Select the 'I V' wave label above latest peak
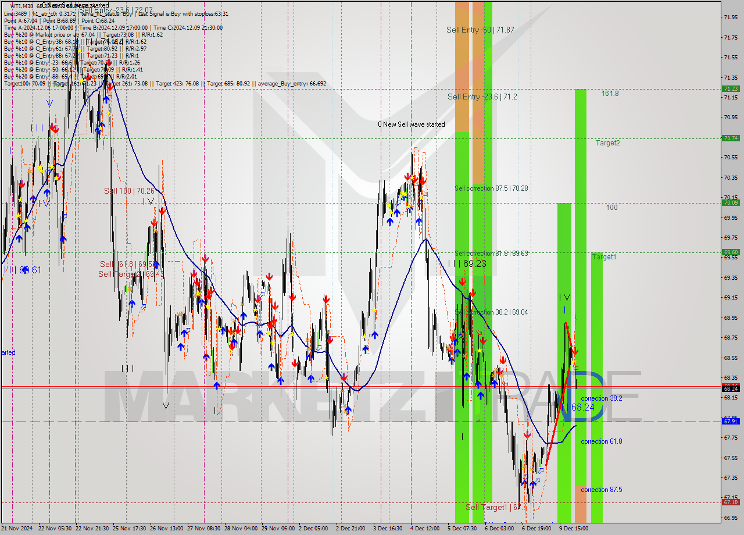744x535 pixels. pos(564,297)
